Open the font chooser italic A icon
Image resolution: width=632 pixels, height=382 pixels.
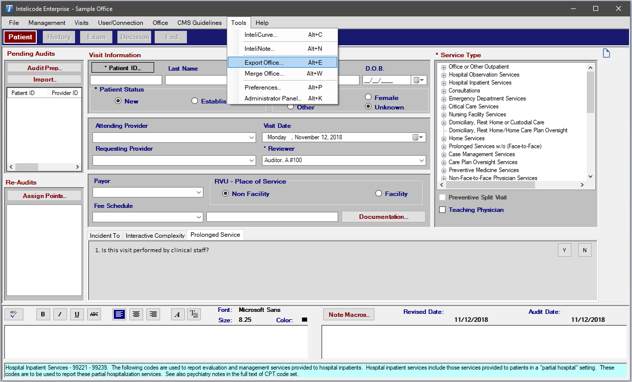click(178, 314)
